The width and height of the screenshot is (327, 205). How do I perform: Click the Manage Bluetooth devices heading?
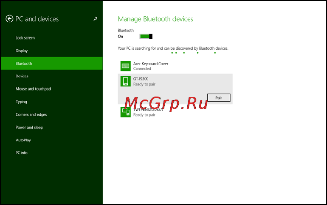(155, 19)
